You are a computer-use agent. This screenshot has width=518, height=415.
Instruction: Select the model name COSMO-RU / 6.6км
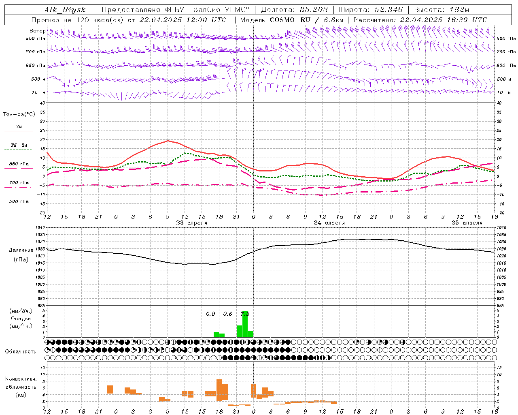click(306, 20)
